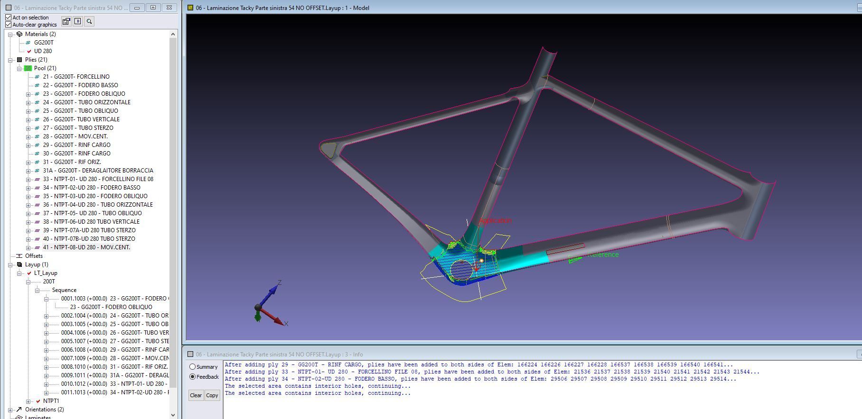Click hash icon of ply 29 RINF CARGO
The height and width of the screenshot is (419, 862).
point(37,145)
